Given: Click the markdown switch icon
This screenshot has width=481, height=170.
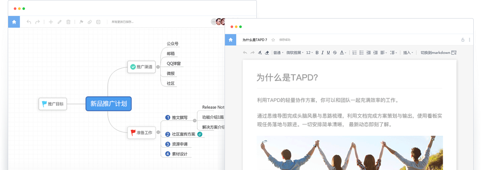Looking at the screenshot, I should tap(454, 53).
